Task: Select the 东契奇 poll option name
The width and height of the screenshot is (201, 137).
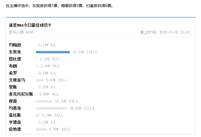Action: (15, 52)
